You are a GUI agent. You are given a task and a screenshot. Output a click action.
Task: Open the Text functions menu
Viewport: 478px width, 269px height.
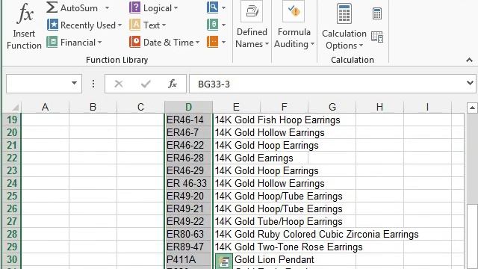pos(148,25)
